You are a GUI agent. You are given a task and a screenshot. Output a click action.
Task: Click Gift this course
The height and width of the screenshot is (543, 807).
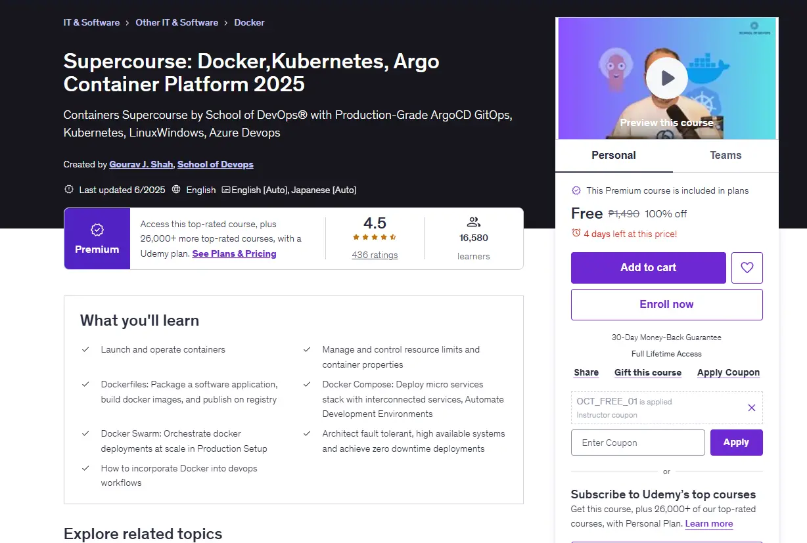(648, 372)
